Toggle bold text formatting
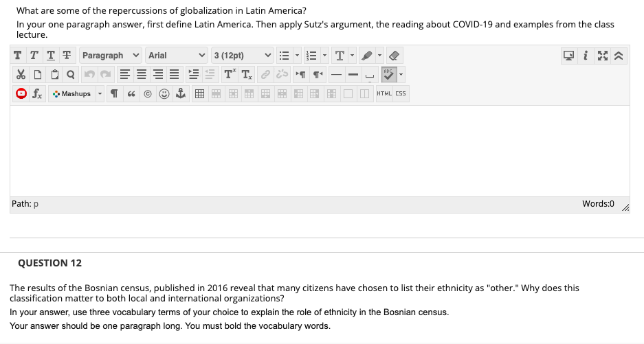 point(18,56)
